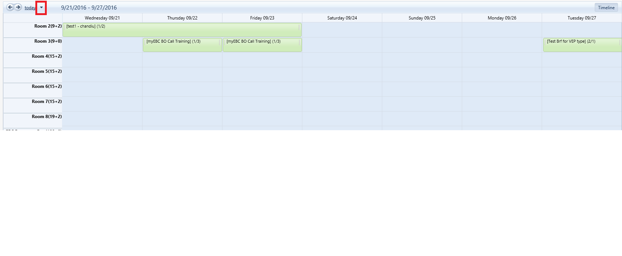Open the Test Brf for VEP type booking

(582, 45)
